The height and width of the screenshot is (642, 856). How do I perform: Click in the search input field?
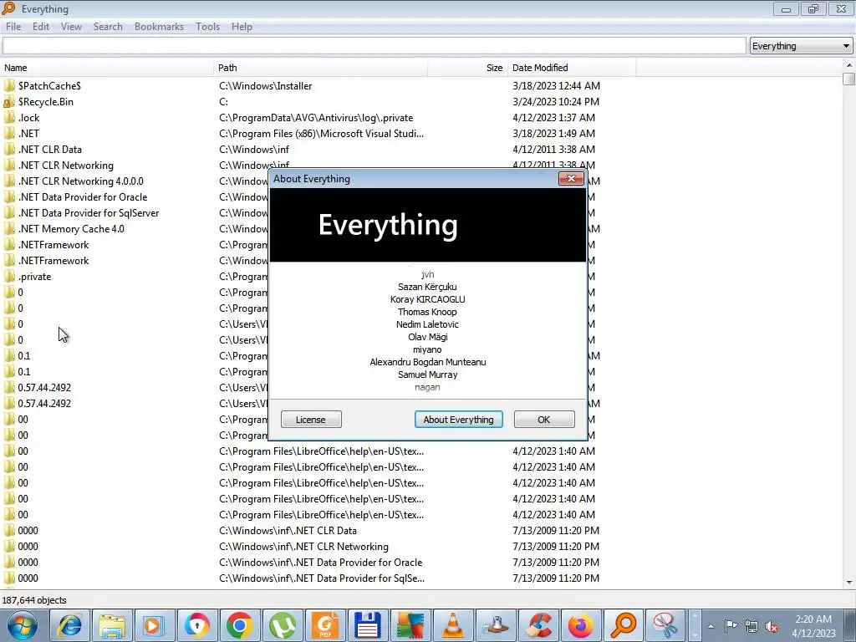pos(374,46)
